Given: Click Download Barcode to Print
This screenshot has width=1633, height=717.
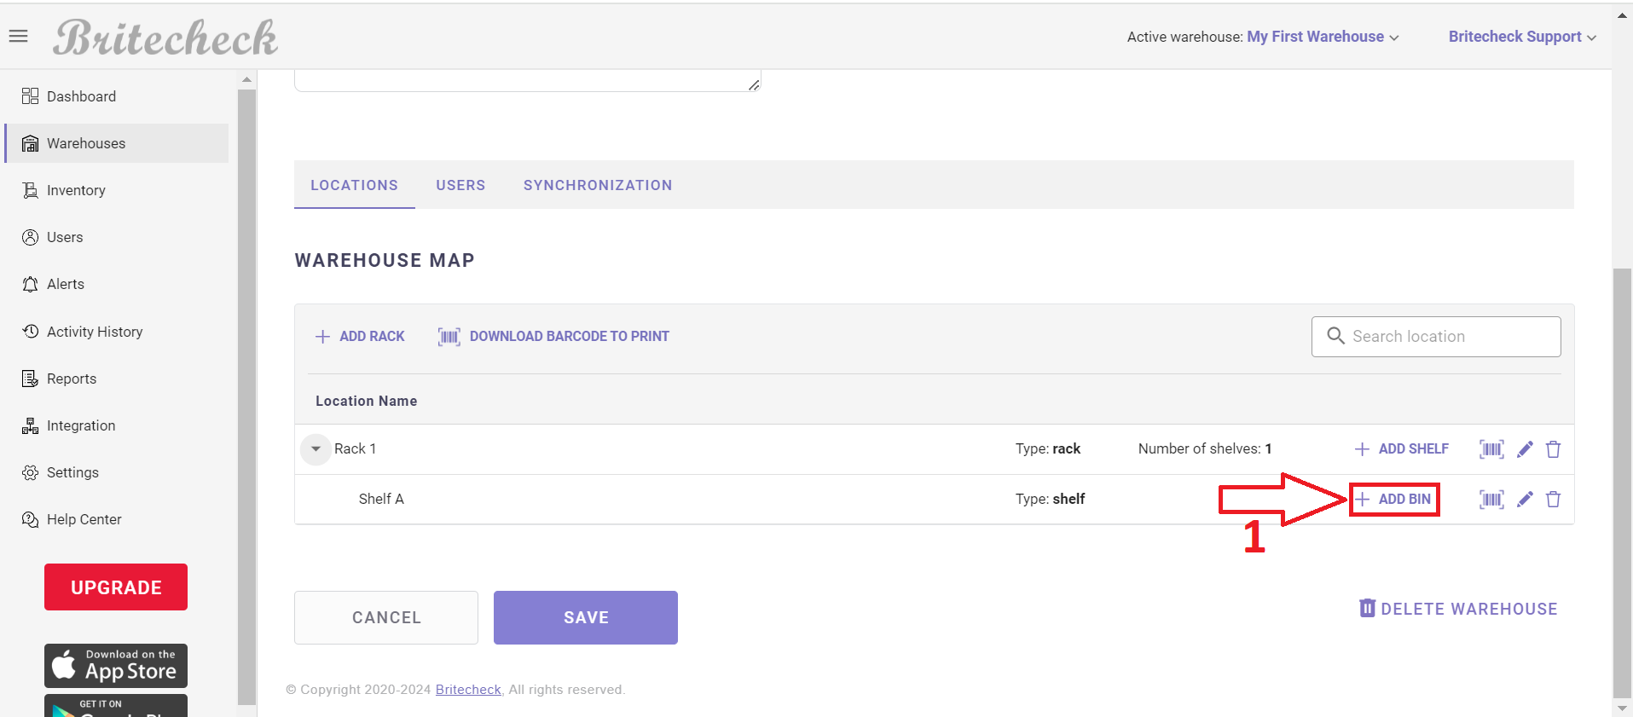Looking at the screenshot, I should point(553,337).
